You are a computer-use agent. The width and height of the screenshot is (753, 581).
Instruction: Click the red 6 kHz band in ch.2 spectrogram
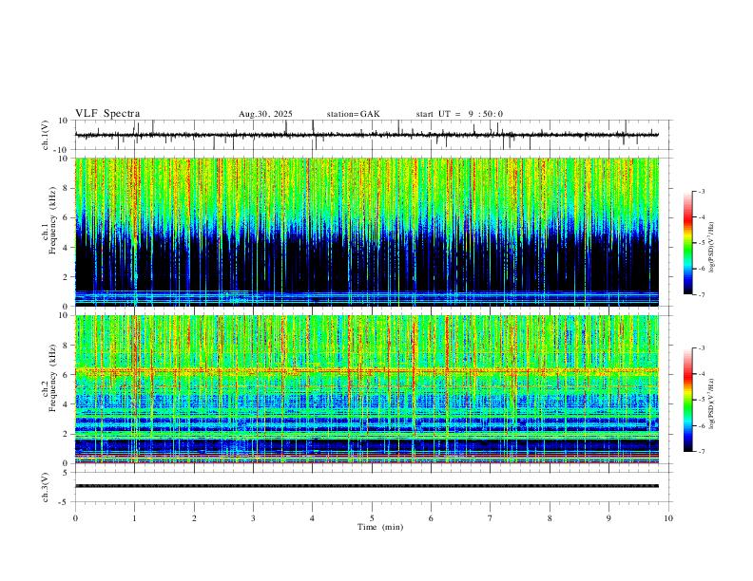[x=367, y=370]
